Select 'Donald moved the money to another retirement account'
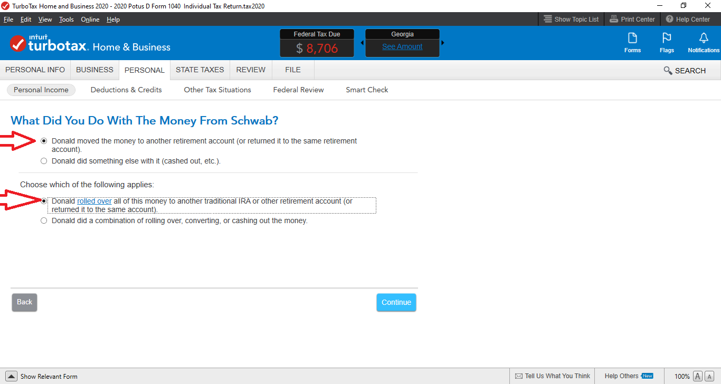721x384 pixels. tap(44, 141)
